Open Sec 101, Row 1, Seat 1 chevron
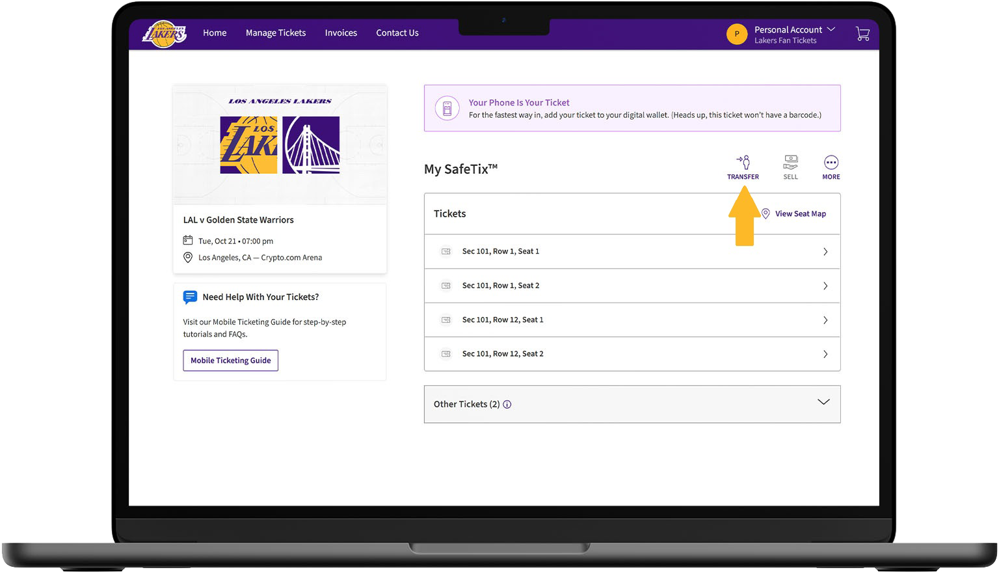The width and height of the screenshot is (999, 572). coord(825,252)
